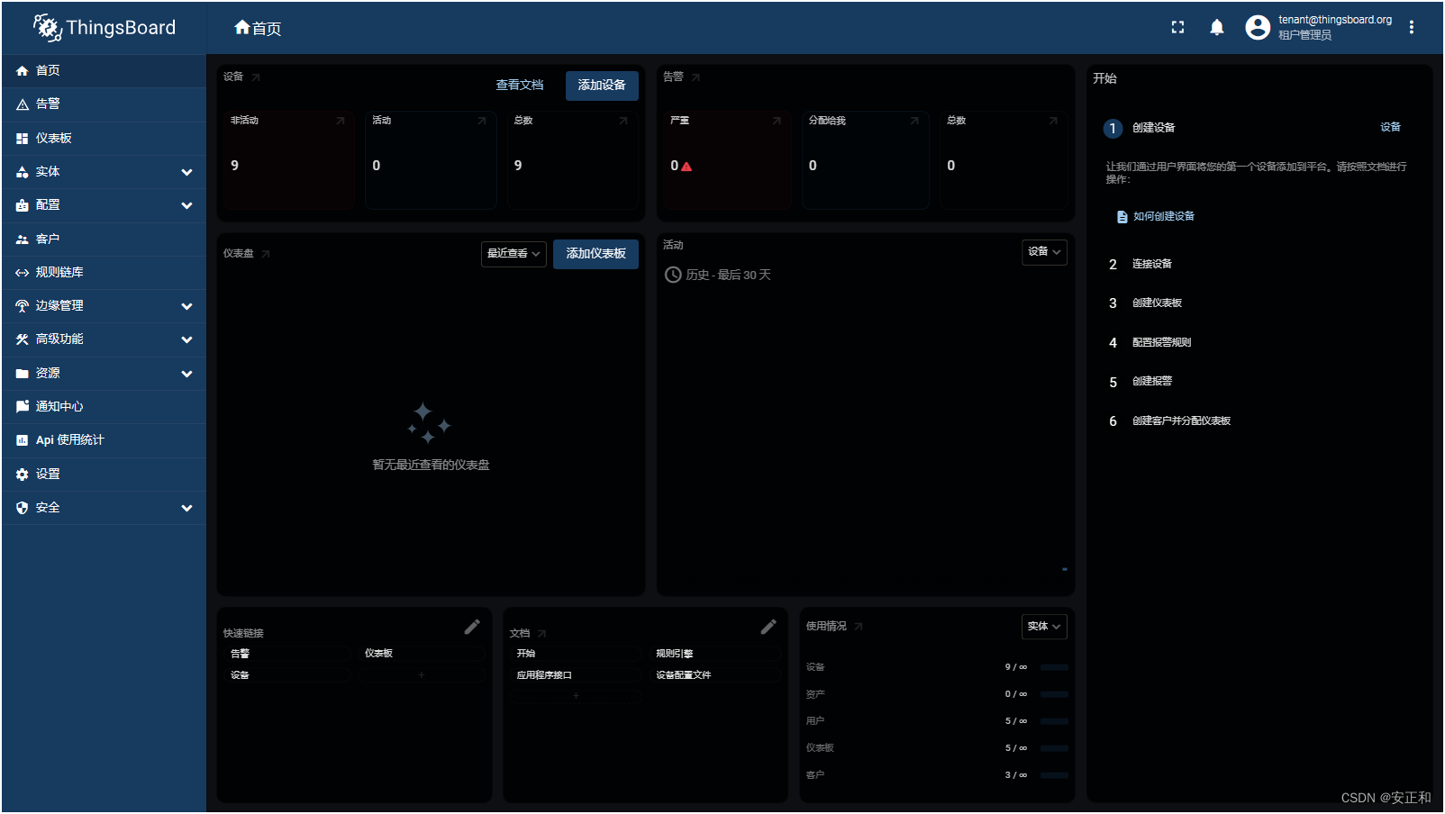The height and width of the screenshot is (814, 1445).
Task: Enter fullscreen mode via the expand icon
Action: click(1177, 27)
